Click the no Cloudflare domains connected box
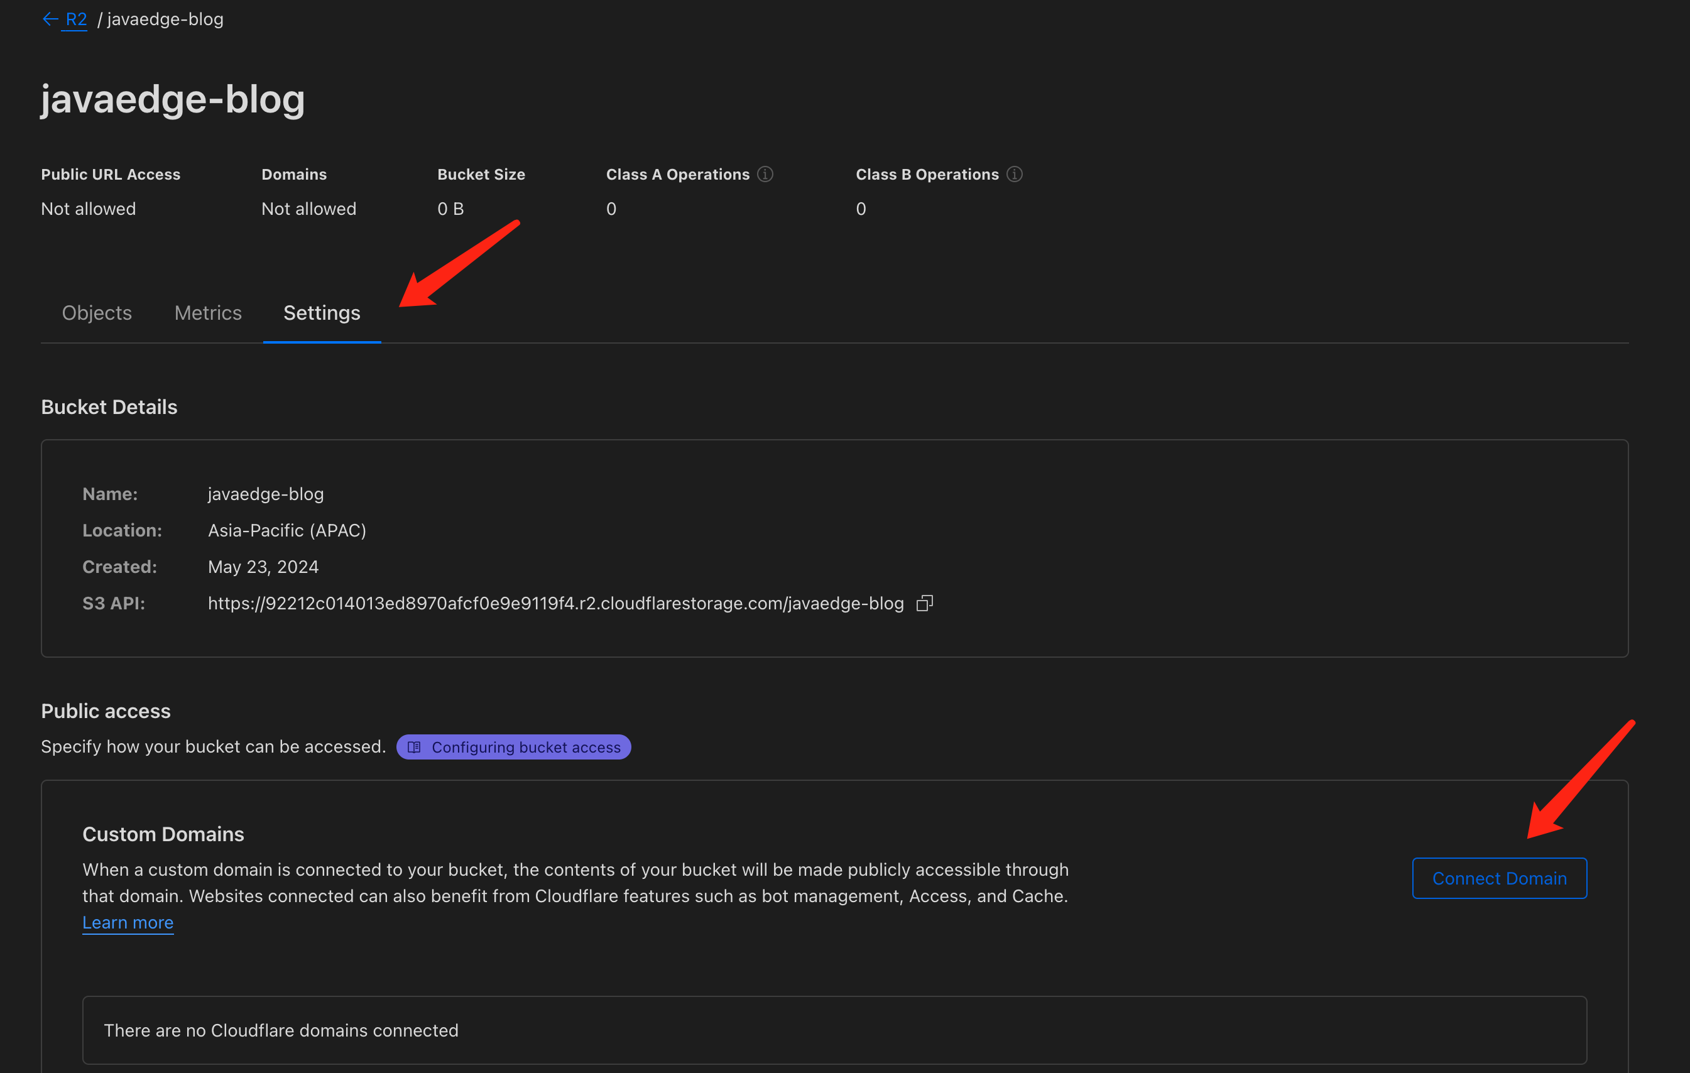 click(834, 1030)
